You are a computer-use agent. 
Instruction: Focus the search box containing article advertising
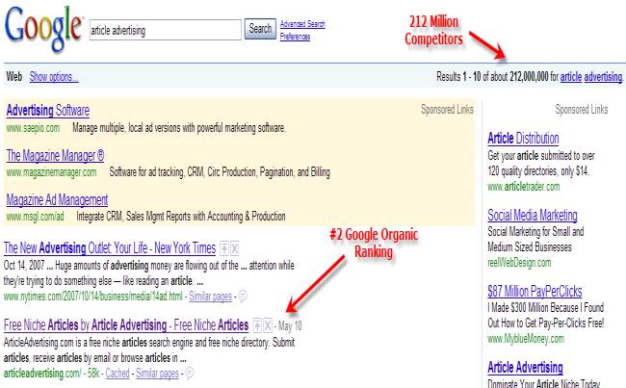(x=166, y=30)
